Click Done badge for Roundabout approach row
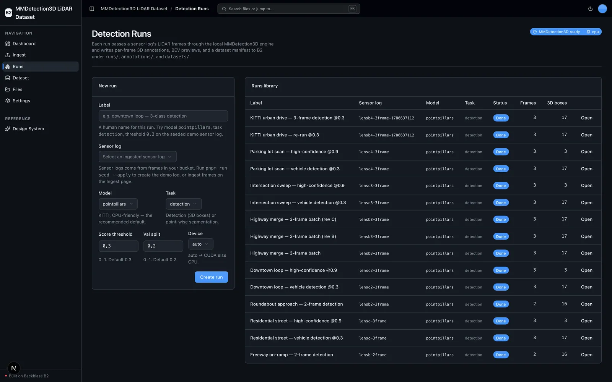Viewport: 612px width, 382px height. (x=501, y=304)
